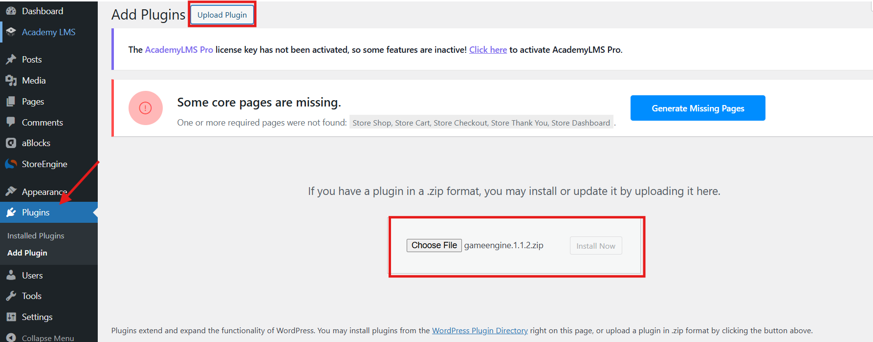Click 'Some core pages are missing.' heading
Viewport: 873px width, 342px height.
[259, 103]
